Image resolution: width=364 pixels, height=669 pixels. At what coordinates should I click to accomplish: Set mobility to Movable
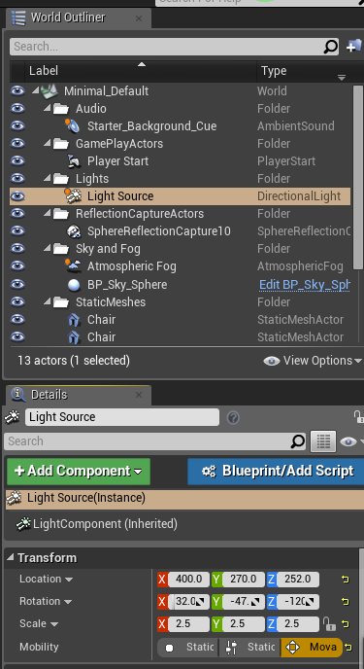pos(312,648)
